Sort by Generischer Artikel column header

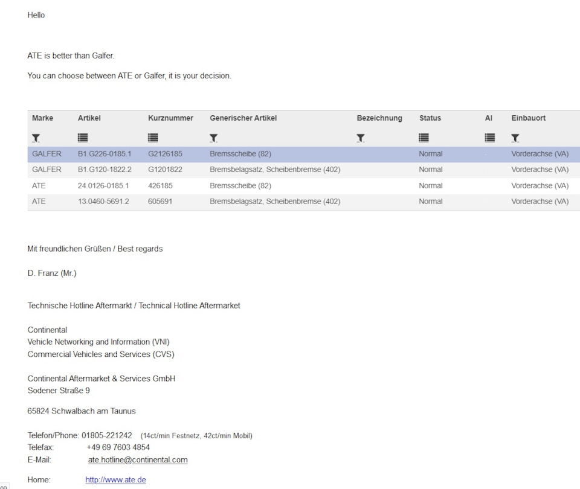coord(243,118)
